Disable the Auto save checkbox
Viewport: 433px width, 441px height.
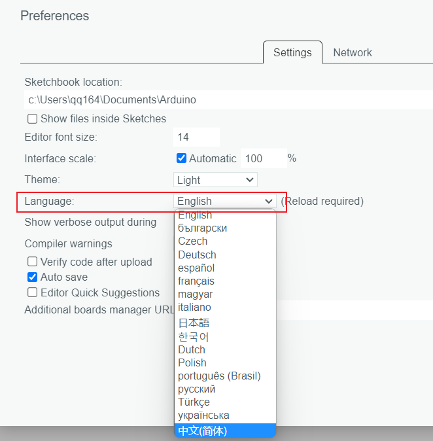pos(32,277)
